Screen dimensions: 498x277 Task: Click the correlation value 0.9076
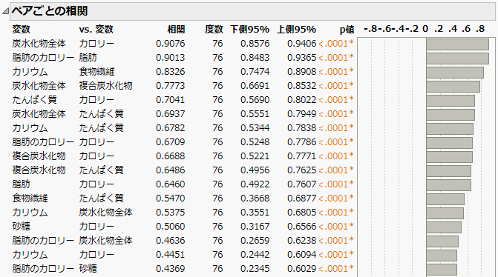[x=170, y=44]
